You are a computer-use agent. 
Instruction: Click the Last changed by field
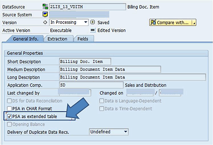75,93
